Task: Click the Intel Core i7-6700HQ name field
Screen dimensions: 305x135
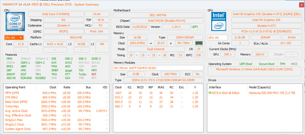Action: 56,14
